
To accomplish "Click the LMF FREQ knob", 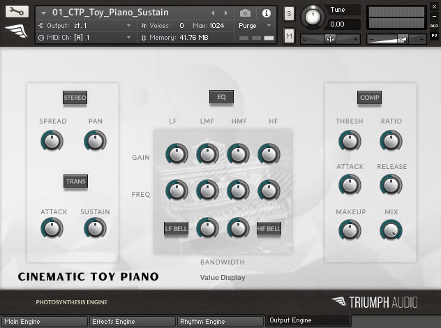I will point(207,191).
